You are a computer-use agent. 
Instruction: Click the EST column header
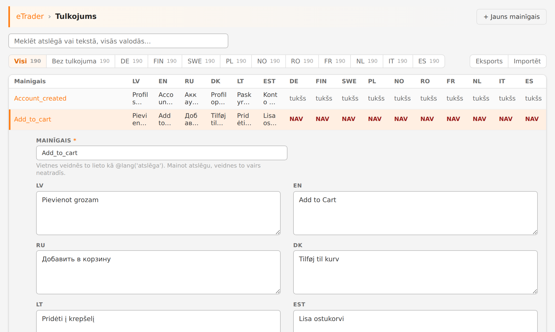click(x=269, y=81)
